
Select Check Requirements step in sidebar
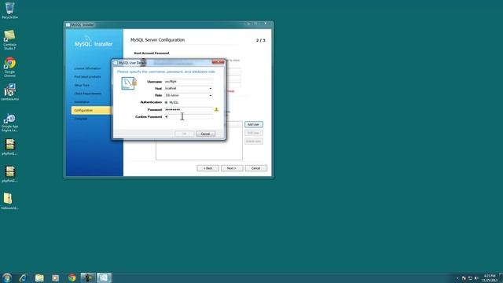88,94
